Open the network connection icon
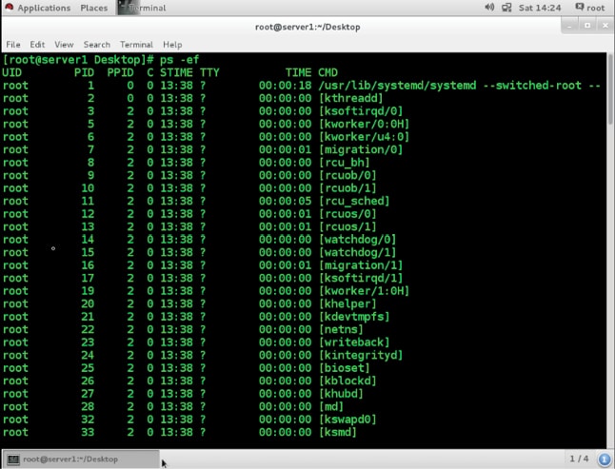 [506, 8]
